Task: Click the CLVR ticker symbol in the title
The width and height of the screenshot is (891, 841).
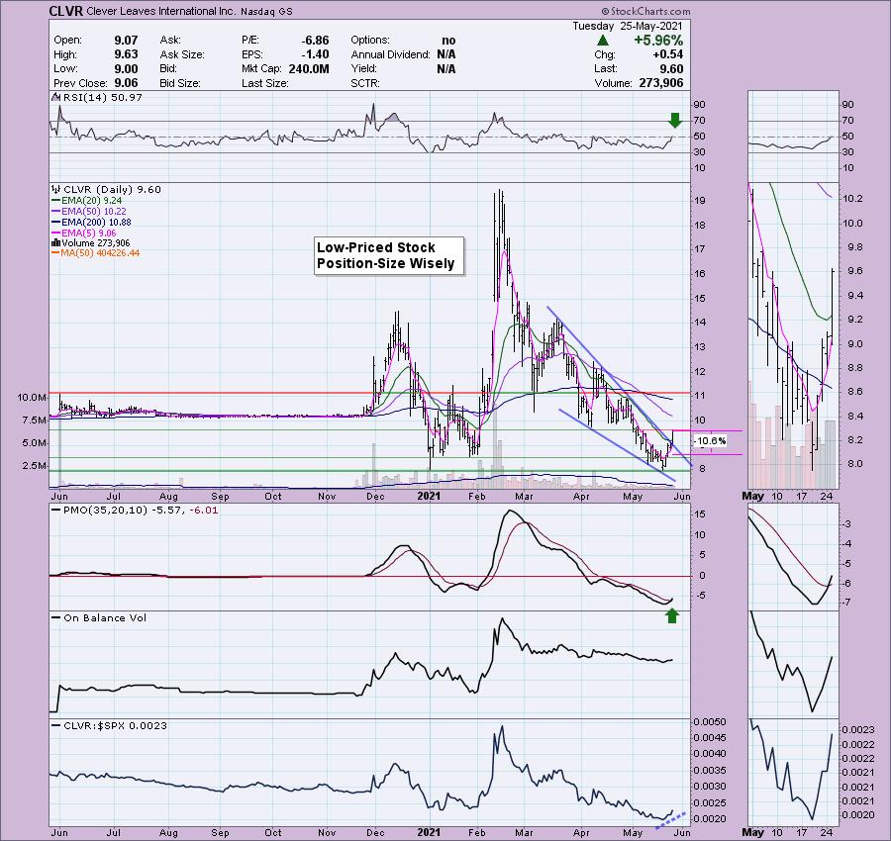Action: pos(66,11)
